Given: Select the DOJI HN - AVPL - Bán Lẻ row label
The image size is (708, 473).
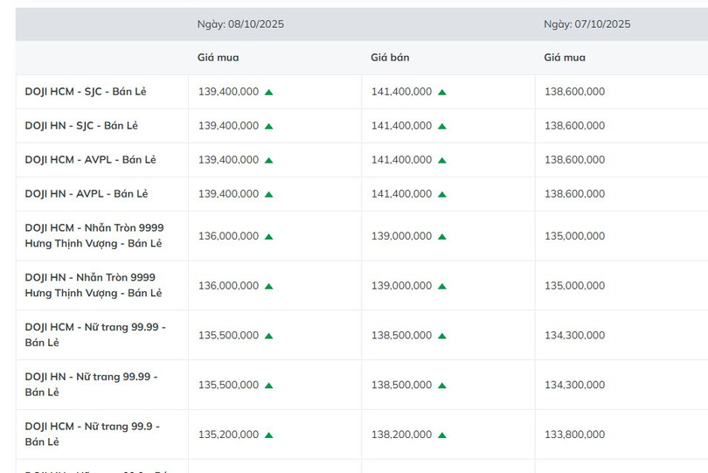Looking at the screenshot, I should [x=86, y=194].
